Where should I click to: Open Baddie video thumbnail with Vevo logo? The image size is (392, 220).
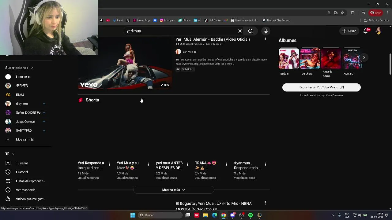pyautogui.click(x=125, y=63)
